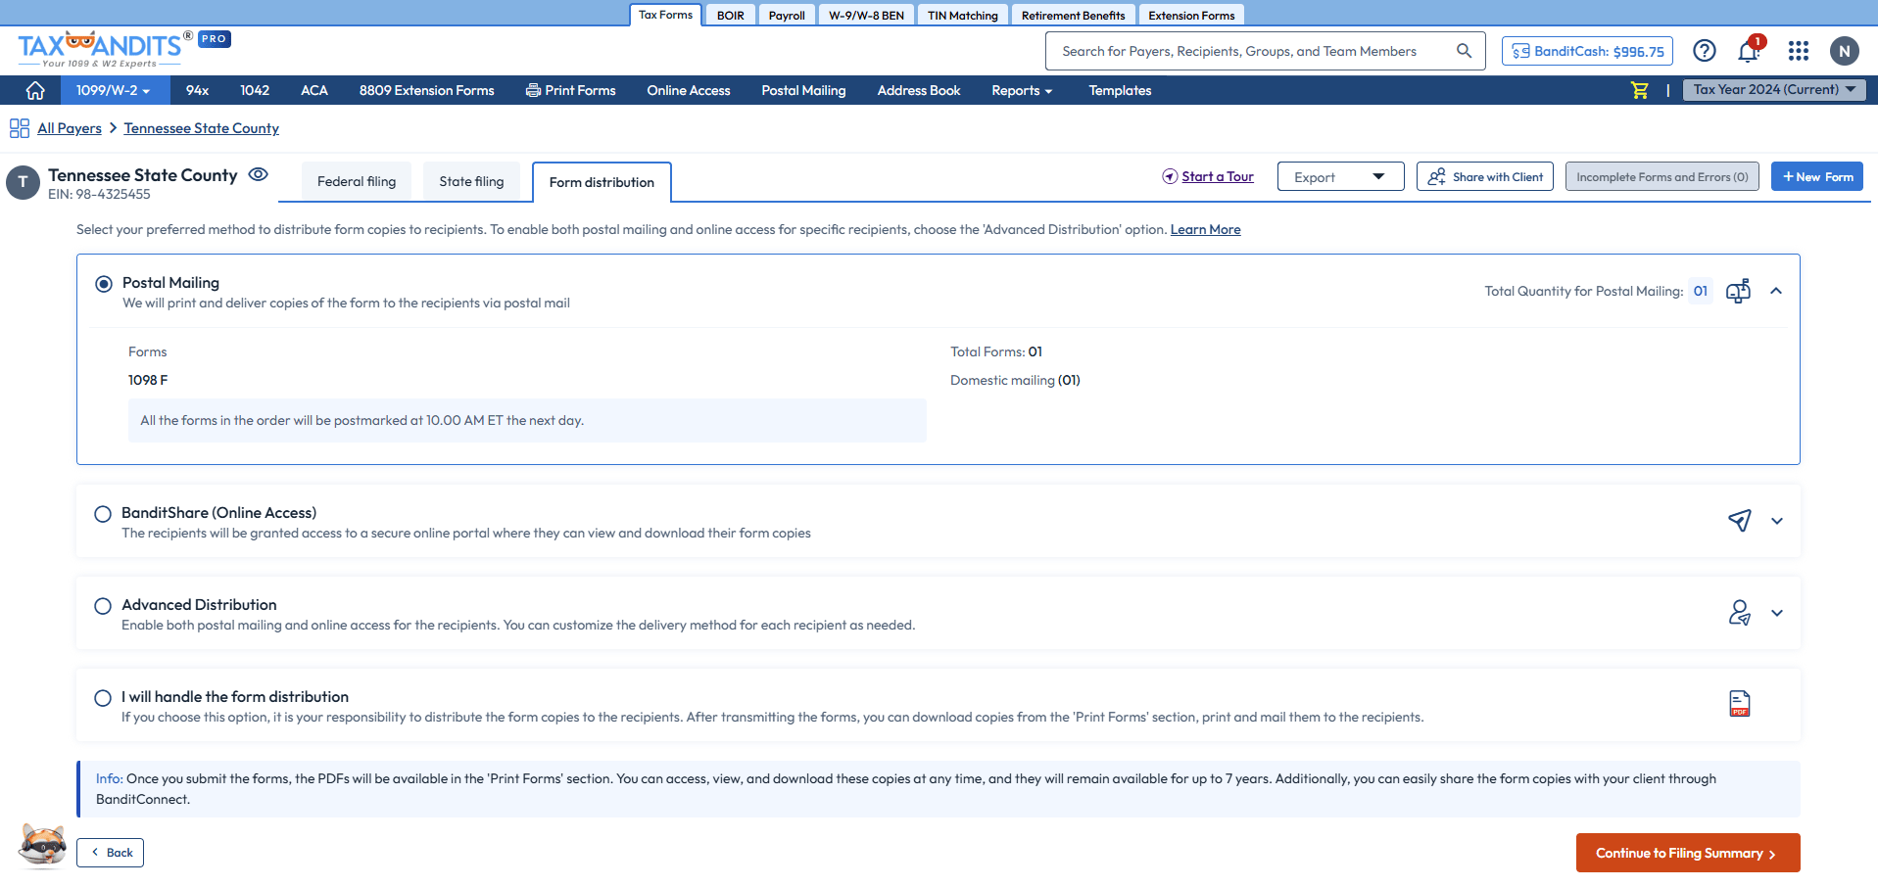Click Share with Client button

click(x=1485, y=177)
